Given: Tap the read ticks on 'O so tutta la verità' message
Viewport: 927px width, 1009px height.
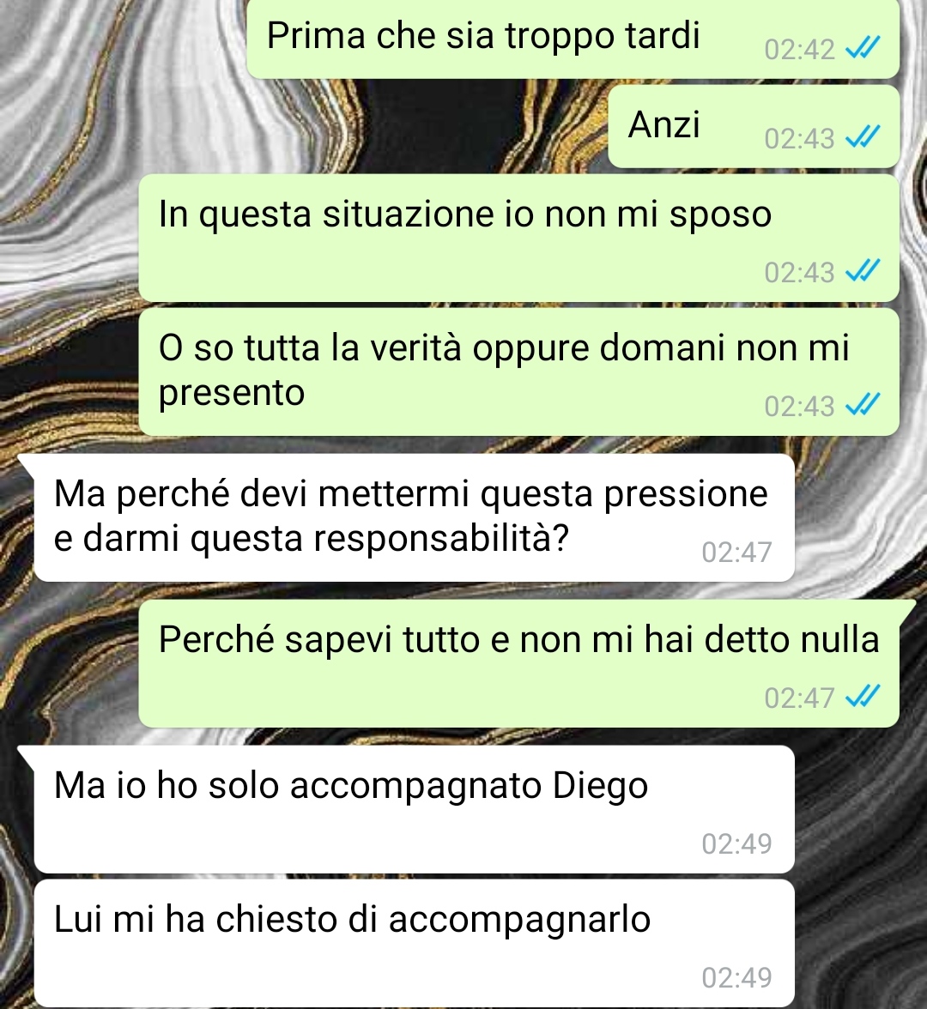Looking at the screenshot, I should (862, 405).
